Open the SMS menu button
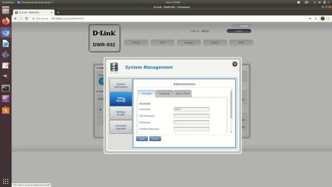The height and width of the screenshot is (187, 332). tap(241, 43)
